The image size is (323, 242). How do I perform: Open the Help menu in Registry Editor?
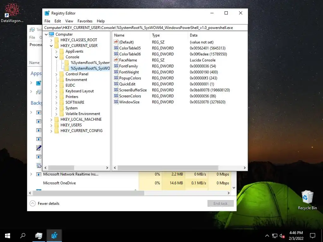click(101, 21)
